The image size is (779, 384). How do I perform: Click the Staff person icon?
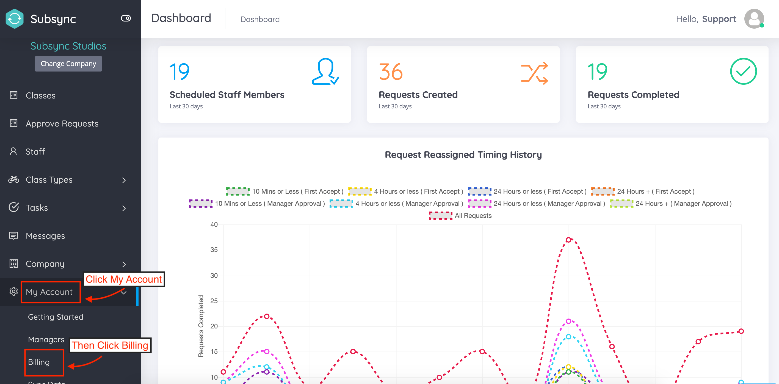tap(13, 151)
